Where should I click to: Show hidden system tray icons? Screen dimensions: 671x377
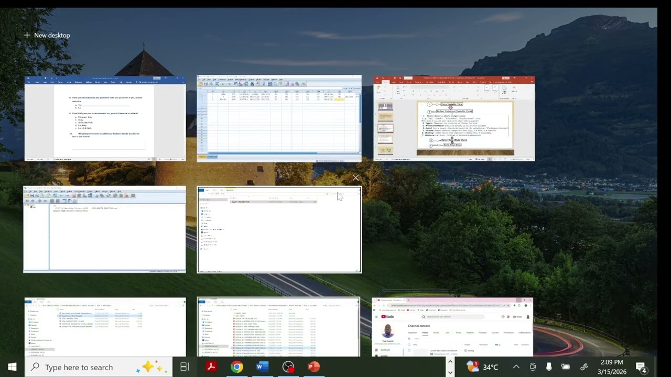pos(516,367)
